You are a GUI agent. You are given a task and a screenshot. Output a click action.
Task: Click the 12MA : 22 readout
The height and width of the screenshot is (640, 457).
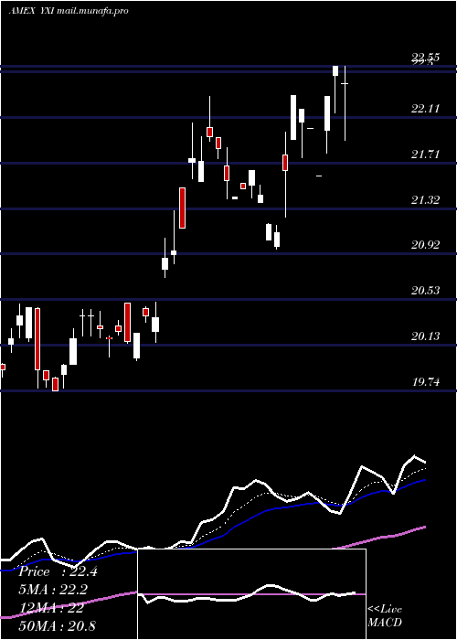click(x=51, y=608)
